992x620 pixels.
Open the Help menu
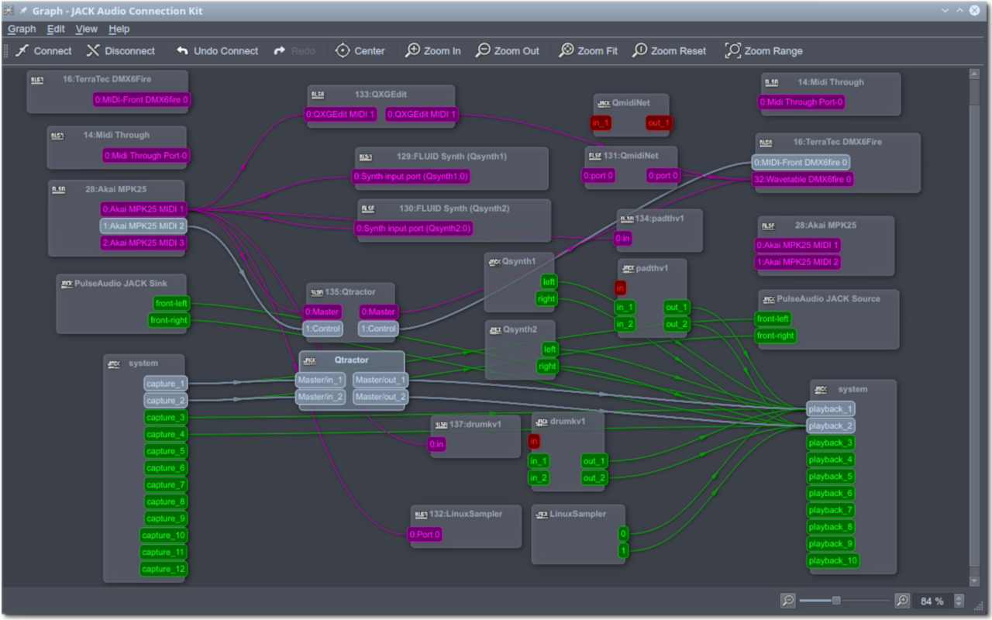[x=119, y=29]
